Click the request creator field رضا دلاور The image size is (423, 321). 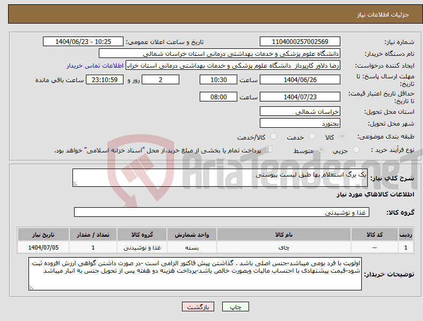coord(233,65)
